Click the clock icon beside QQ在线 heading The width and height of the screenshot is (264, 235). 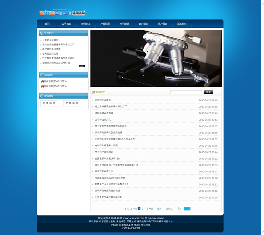point(42,75)
